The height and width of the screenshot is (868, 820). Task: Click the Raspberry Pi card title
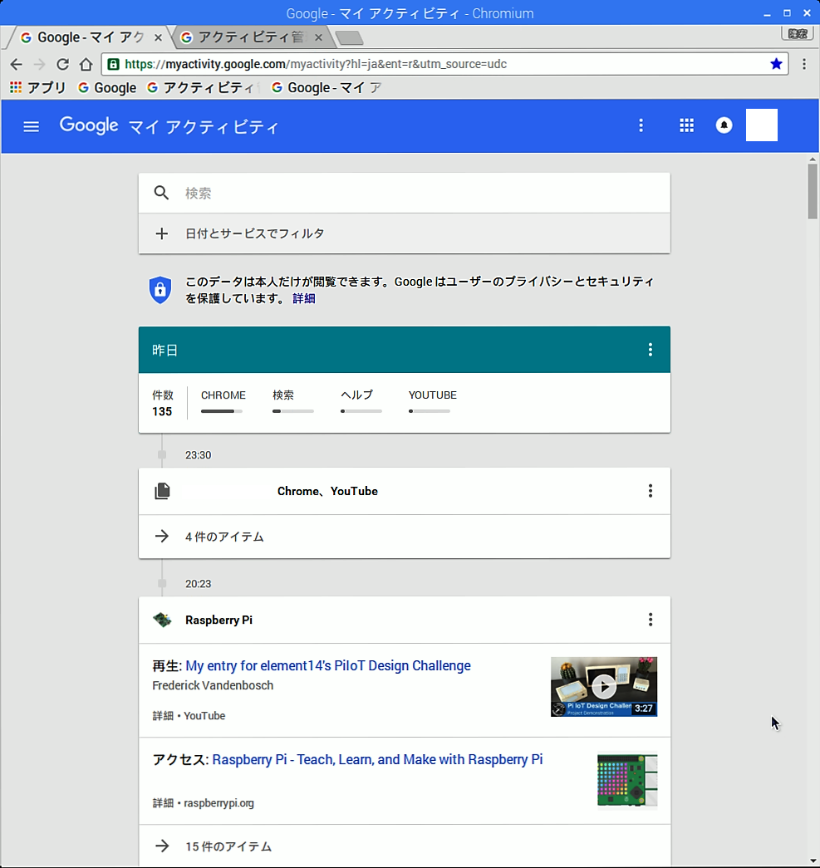coord(219,620)
